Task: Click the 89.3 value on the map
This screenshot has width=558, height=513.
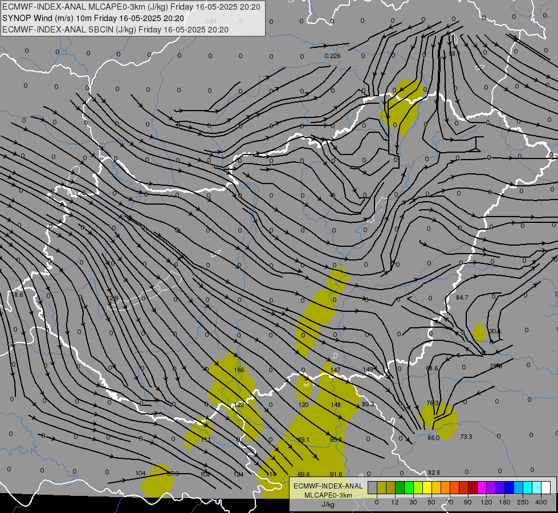Action: point(368,405)
